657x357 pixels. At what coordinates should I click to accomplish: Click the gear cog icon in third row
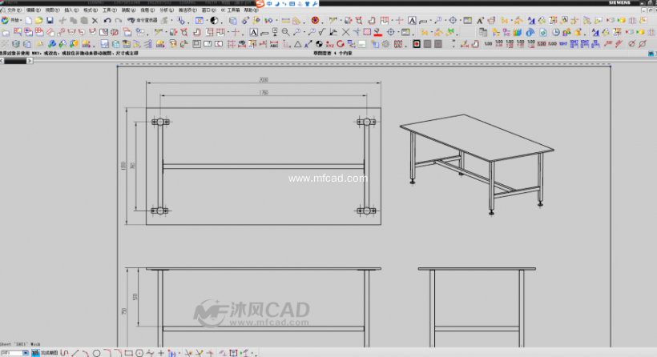click(386, 43)
